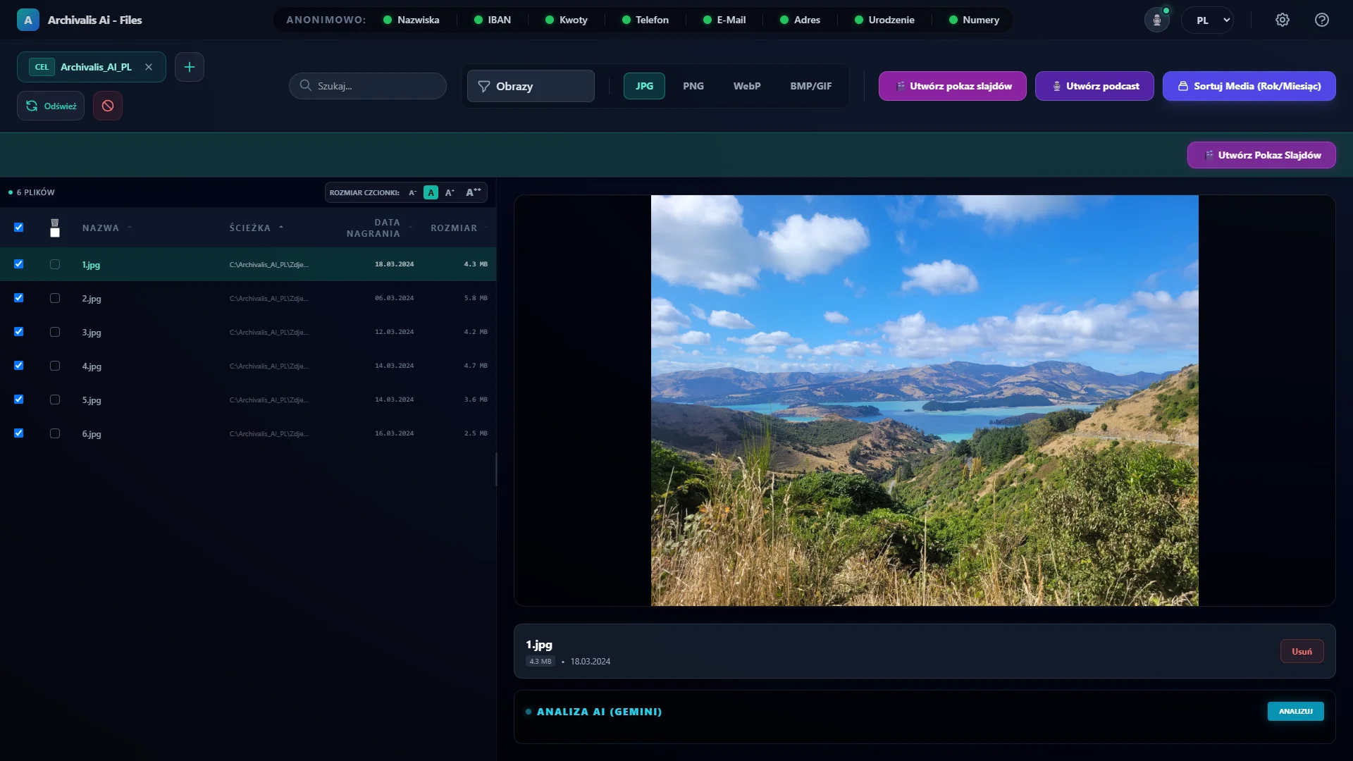This screenshot has width=1353, height=761.
Task: Click the Odśwież refresh button
Action: point(51,106)
